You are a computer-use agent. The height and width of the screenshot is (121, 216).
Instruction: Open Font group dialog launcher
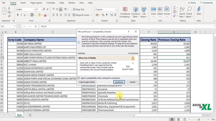tap(49, 21)
